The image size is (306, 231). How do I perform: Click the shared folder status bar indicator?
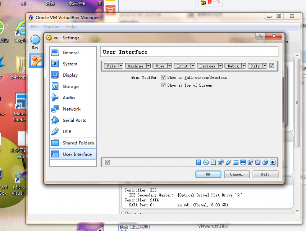coord(236,162)
